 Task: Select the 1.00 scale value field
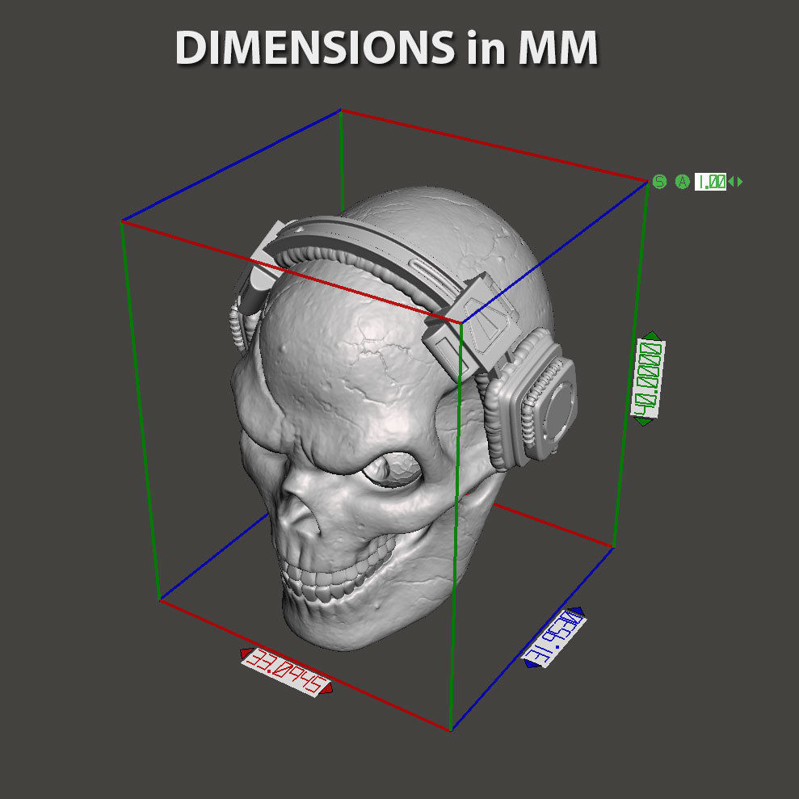710,182
